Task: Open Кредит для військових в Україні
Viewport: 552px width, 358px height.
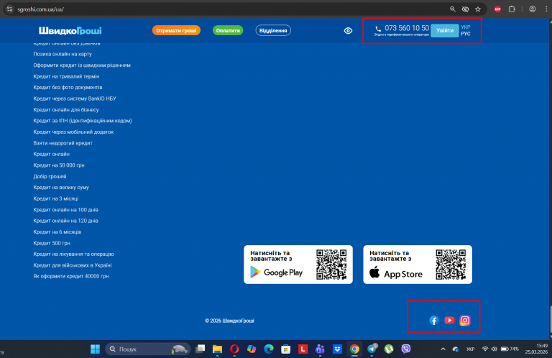Action: pyautogui.click(x=72, y=265)
